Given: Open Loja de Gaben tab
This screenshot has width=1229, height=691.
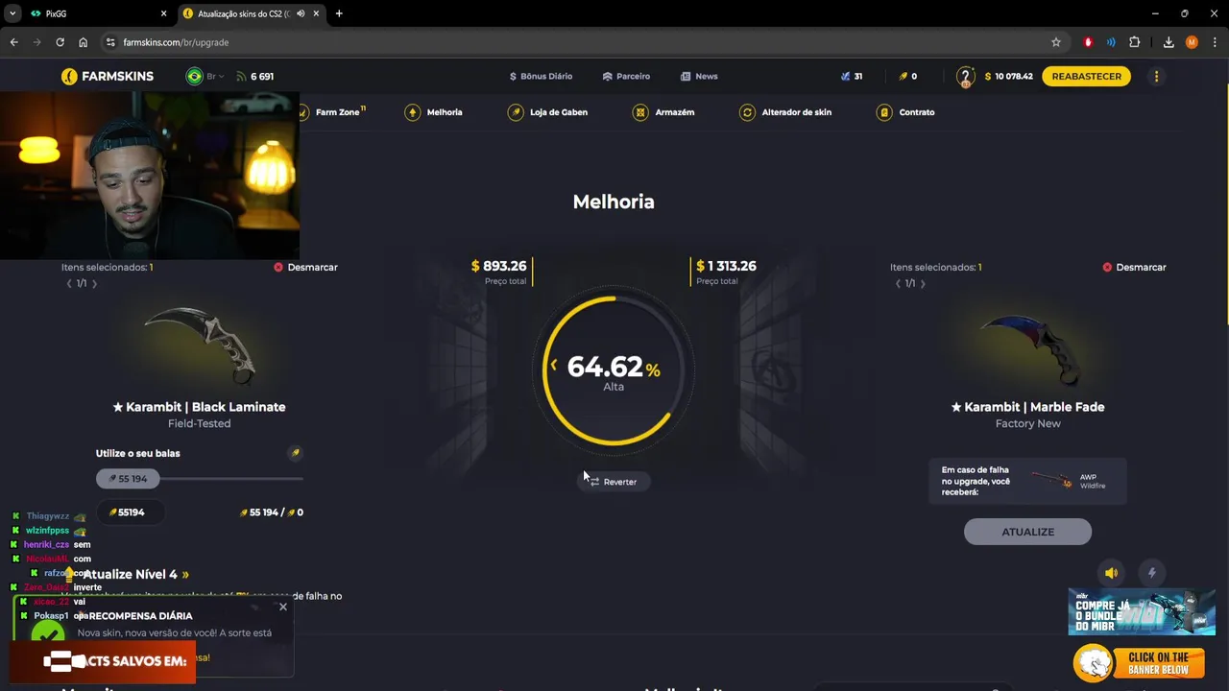Looking at the screenshot, I should 547,112.
